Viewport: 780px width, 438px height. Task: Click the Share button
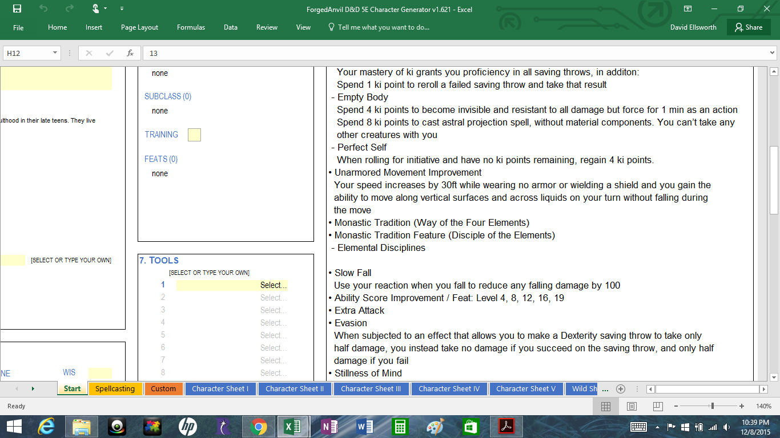(749, 27)
